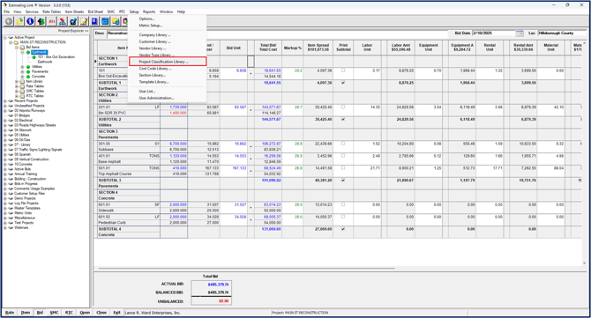The width and height of the screenshot is (591, 318).
Task: Click the grey back arrow toolbar icon
Action: click(x=9, y=21)
